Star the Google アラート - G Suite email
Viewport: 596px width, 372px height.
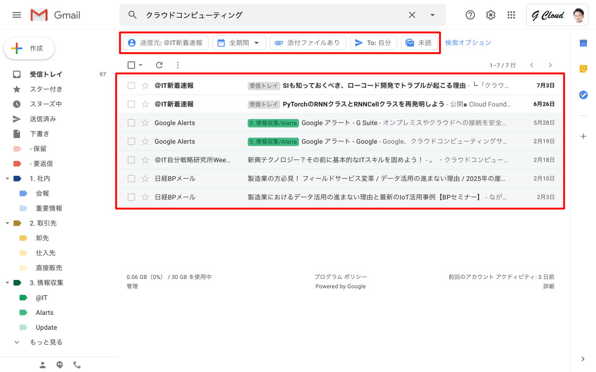coord(145,123)
